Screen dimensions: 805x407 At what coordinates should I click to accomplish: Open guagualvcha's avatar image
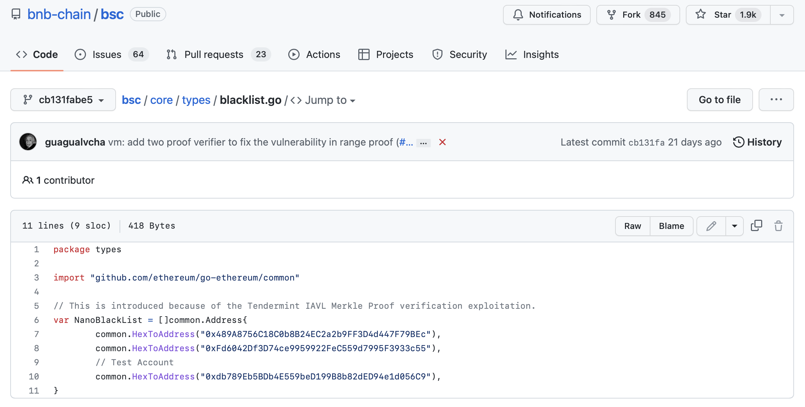click(x=28, y=142)
